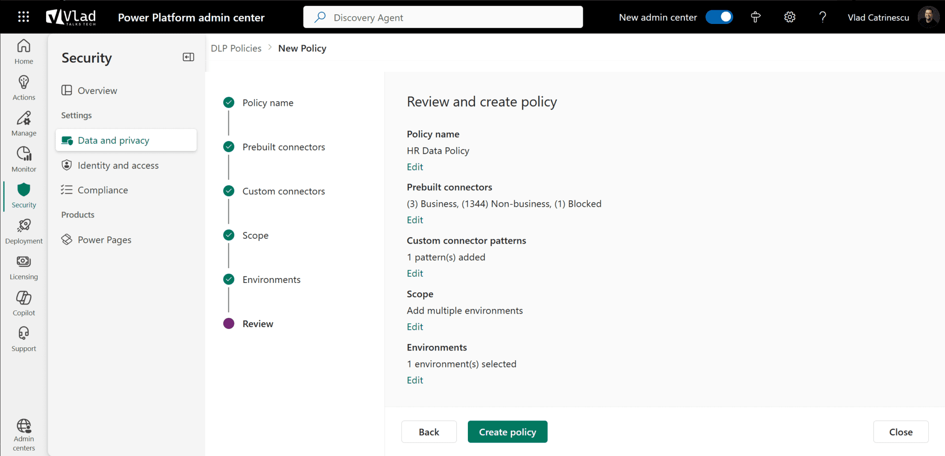Switch to the Identity and access section

118,165
